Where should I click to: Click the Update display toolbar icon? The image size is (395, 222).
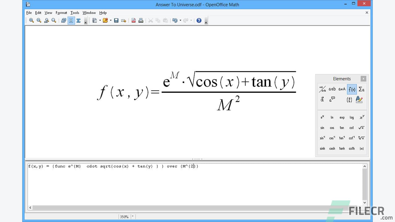[x=64, y=20]
